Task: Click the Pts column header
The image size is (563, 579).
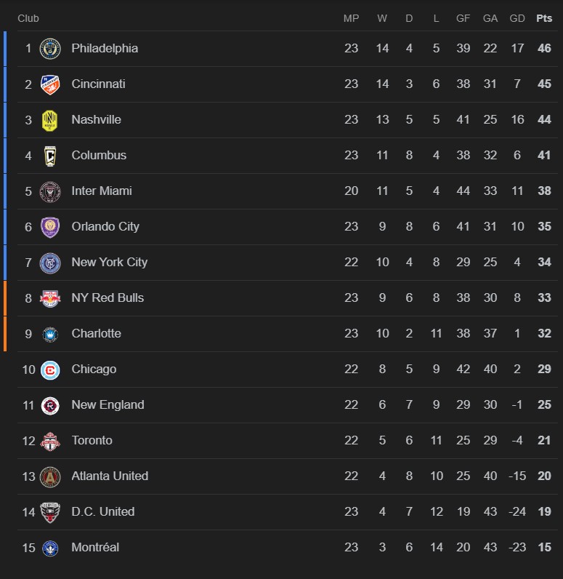Action: [x=544, y=18]
